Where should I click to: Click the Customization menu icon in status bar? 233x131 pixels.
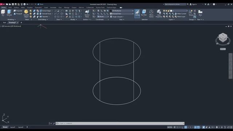click(231, 127)
